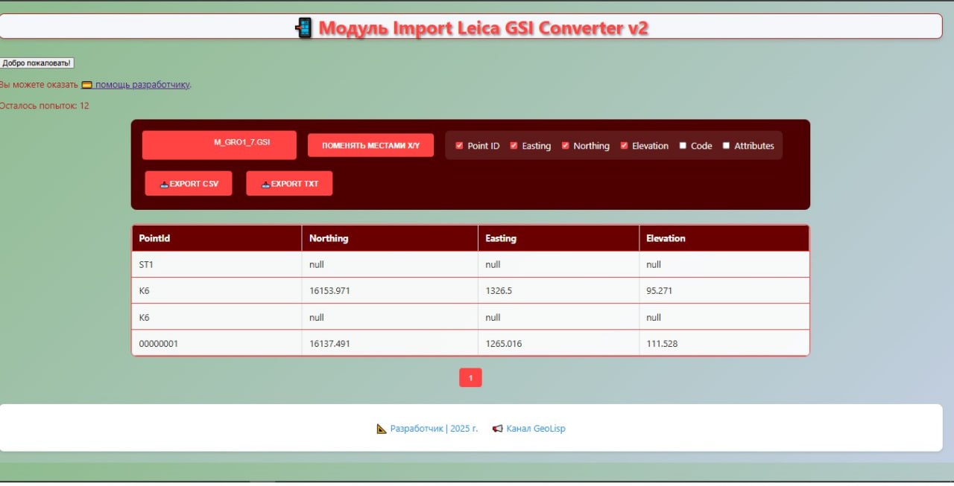Image resolution: width=954 pixels, height=486 pixels.
Task: Open the Канал GeoLisp link
Action: click(535, 428)
